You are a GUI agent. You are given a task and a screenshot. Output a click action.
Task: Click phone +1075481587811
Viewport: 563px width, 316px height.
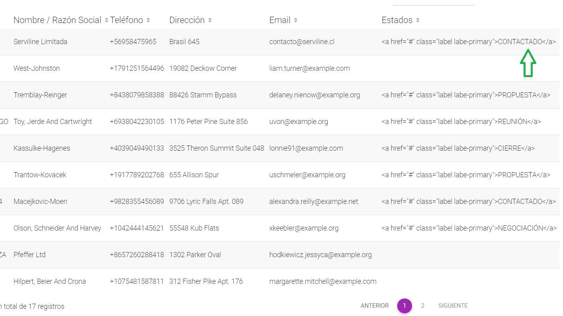coord(137,281)
